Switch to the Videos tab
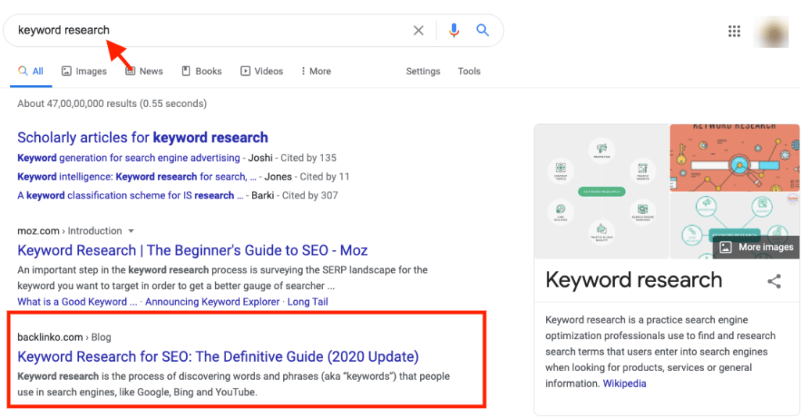Viewport: 801px width, 418px height. point(261,71)
